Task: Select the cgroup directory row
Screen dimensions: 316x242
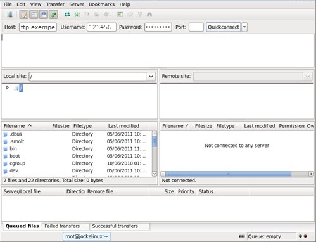Action: [x=77, y=163]
